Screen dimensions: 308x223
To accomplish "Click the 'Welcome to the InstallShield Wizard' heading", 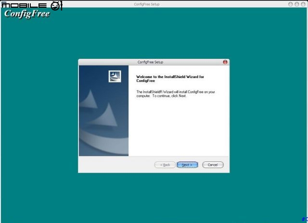I will point(170,79).
